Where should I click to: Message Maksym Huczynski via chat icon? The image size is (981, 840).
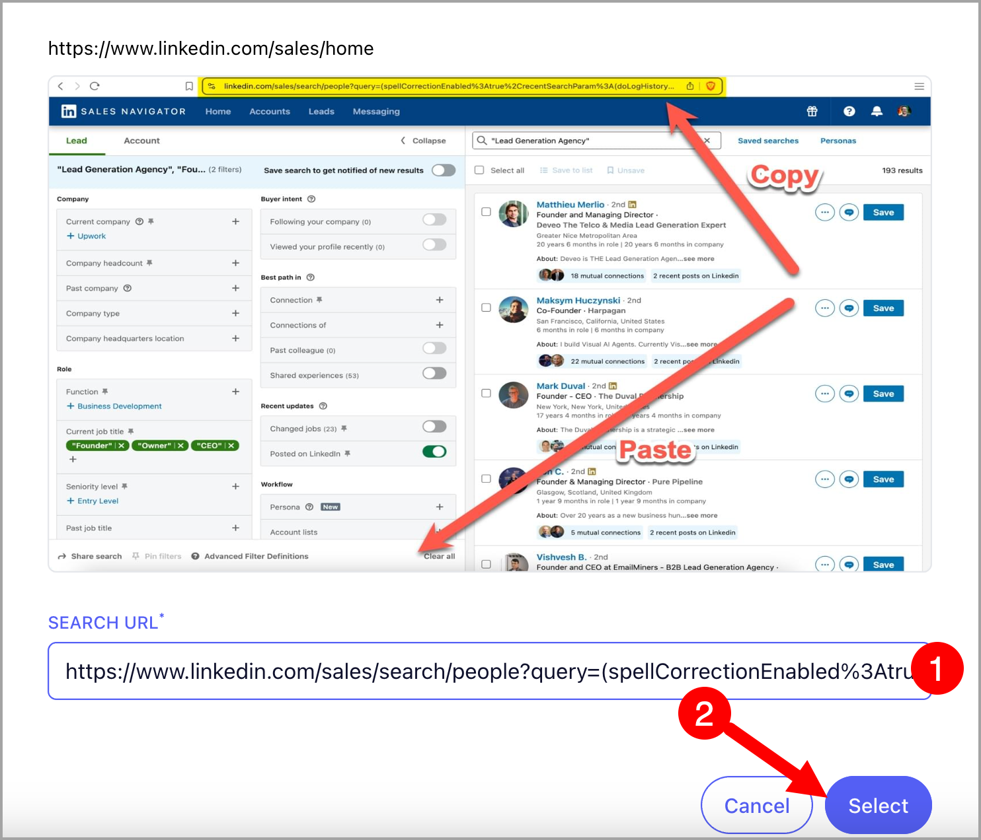[x=849, y=308]
